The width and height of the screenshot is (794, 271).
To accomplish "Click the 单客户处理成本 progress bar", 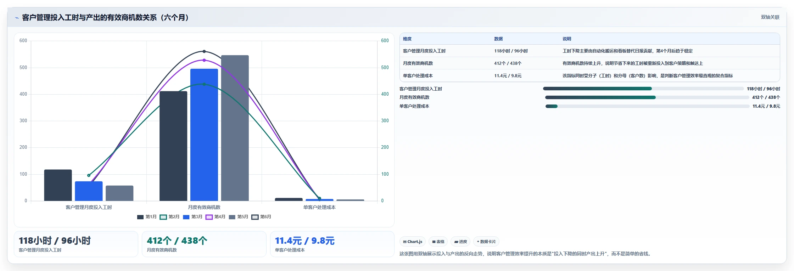I will (x=648, y=106).
